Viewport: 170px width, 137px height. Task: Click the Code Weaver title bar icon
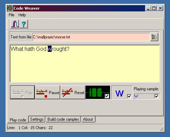click(10, 8)
